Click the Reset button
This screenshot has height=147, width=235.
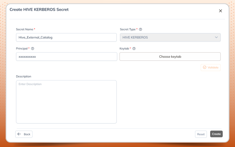pyautogui.click(x=201, y=134)
